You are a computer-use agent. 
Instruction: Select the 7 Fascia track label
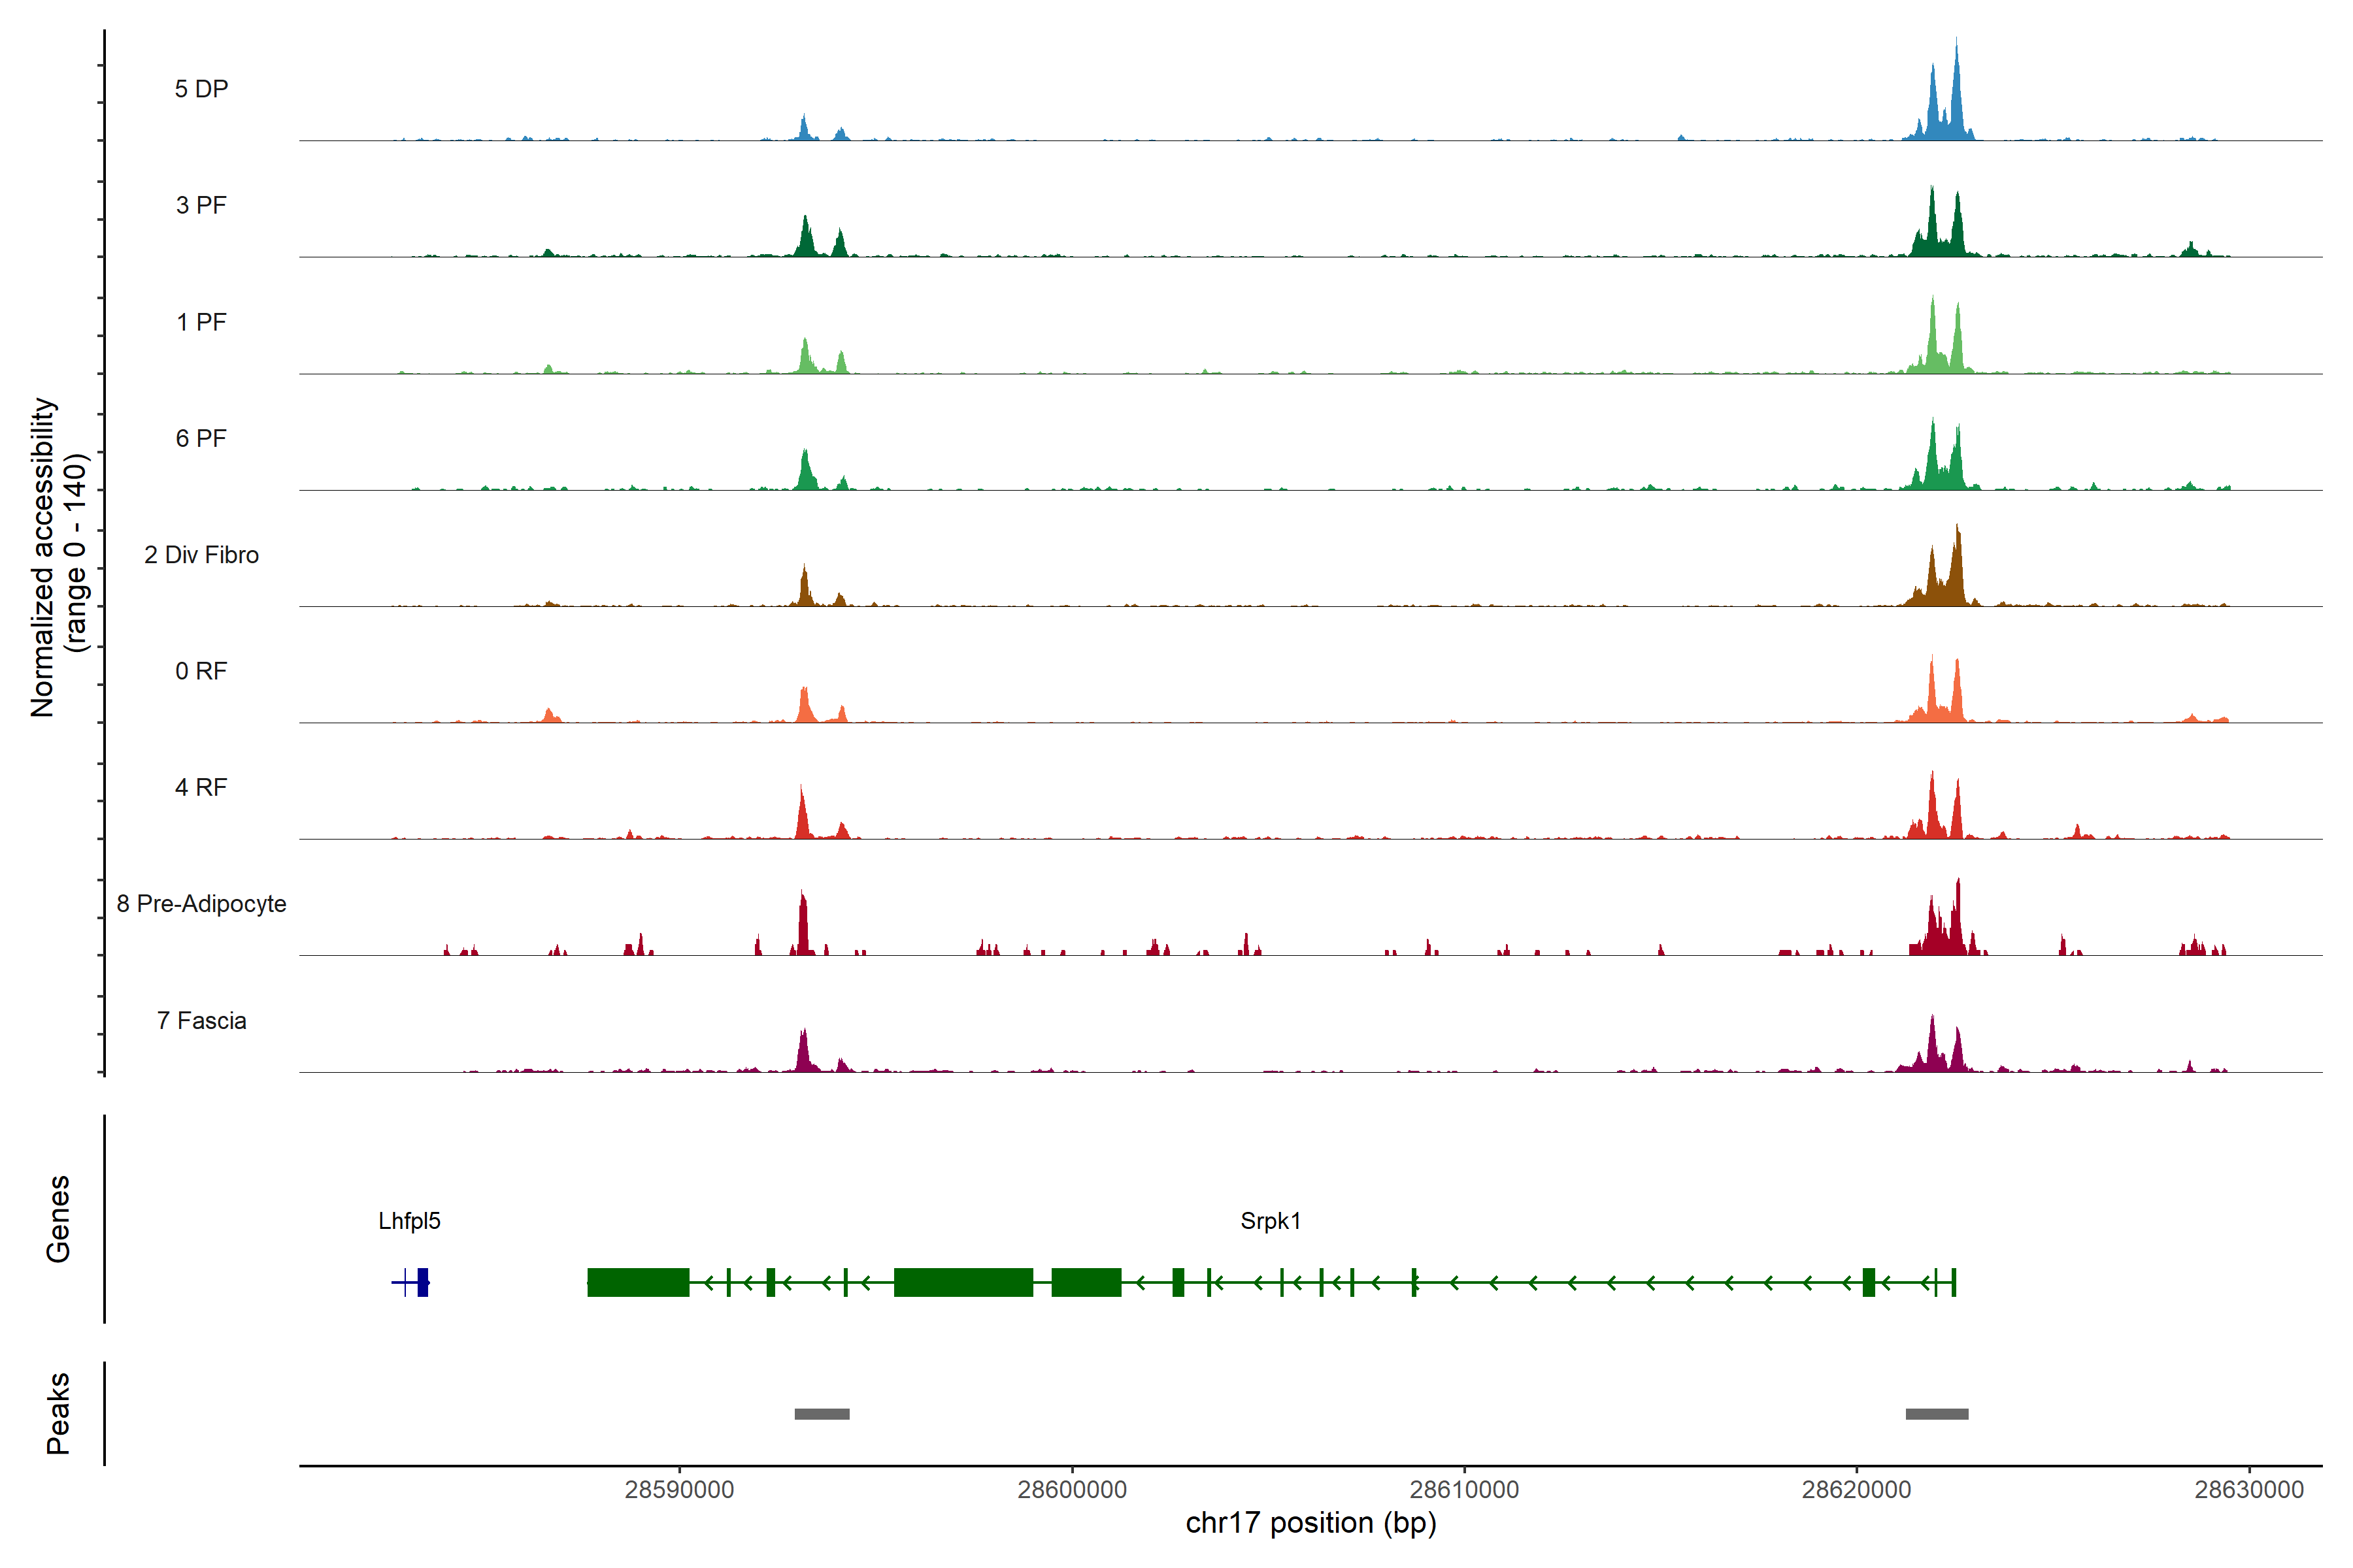[x=201, y=1021]
